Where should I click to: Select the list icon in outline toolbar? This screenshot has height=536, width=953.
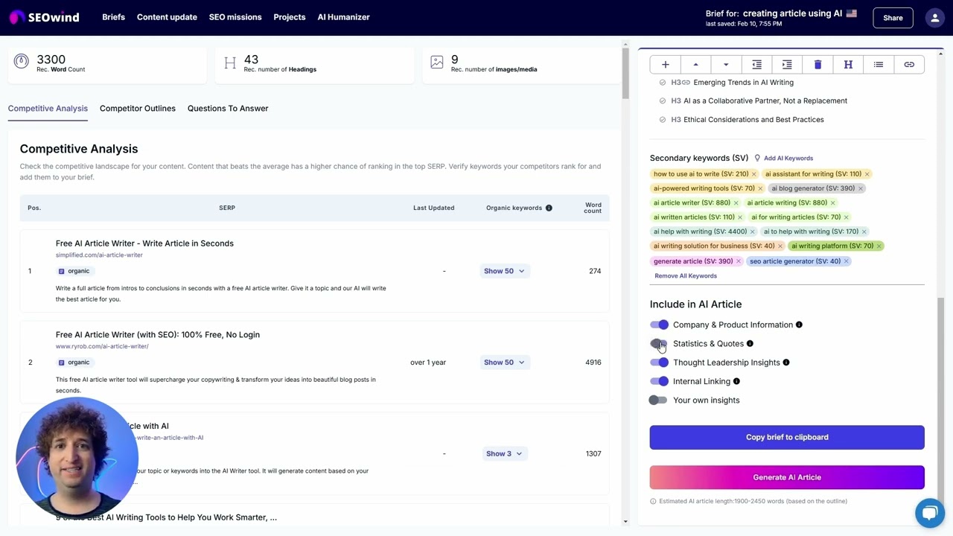(879, 65)
